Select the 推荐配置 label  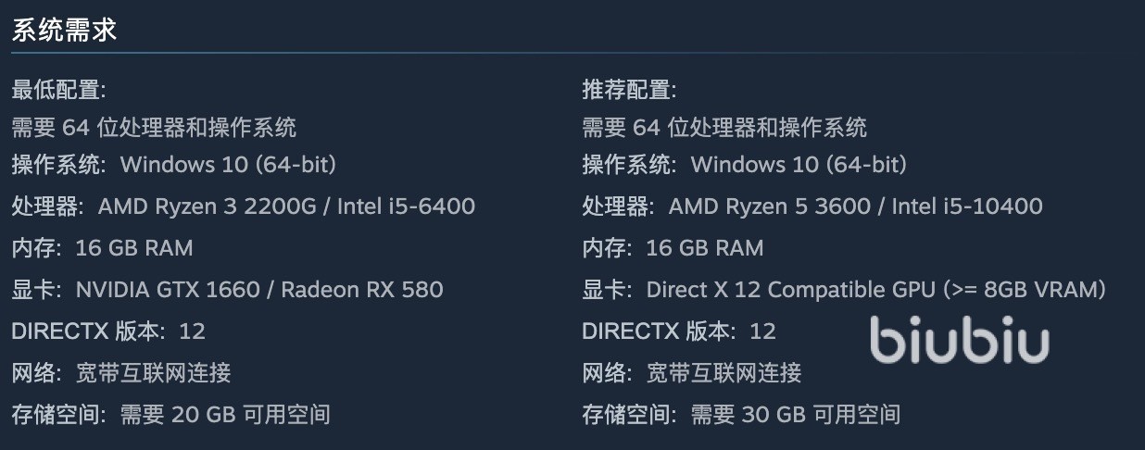pyautogui.click(x=629, y=90)
